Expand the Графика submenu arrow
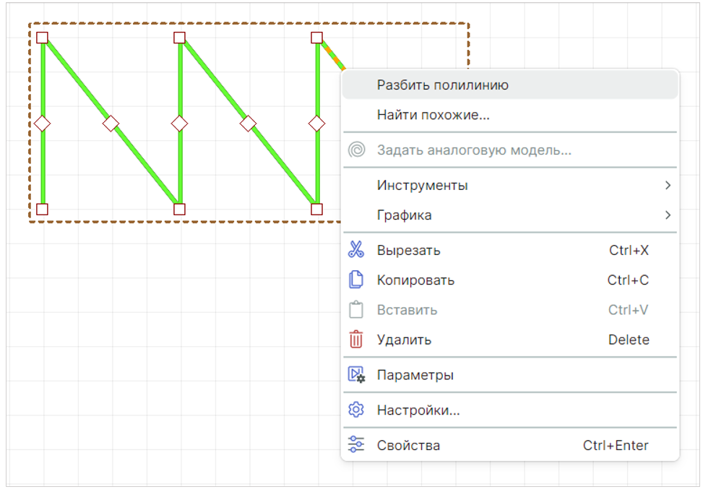703x492 pixels. [668, 215]
